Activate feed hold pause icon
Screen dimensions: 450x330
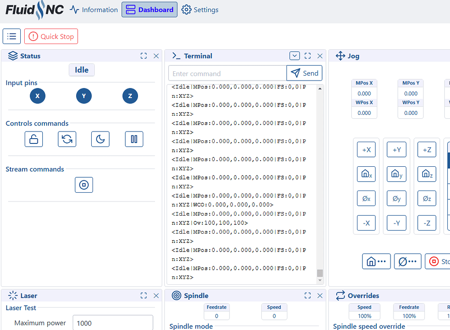coord(134,139)
